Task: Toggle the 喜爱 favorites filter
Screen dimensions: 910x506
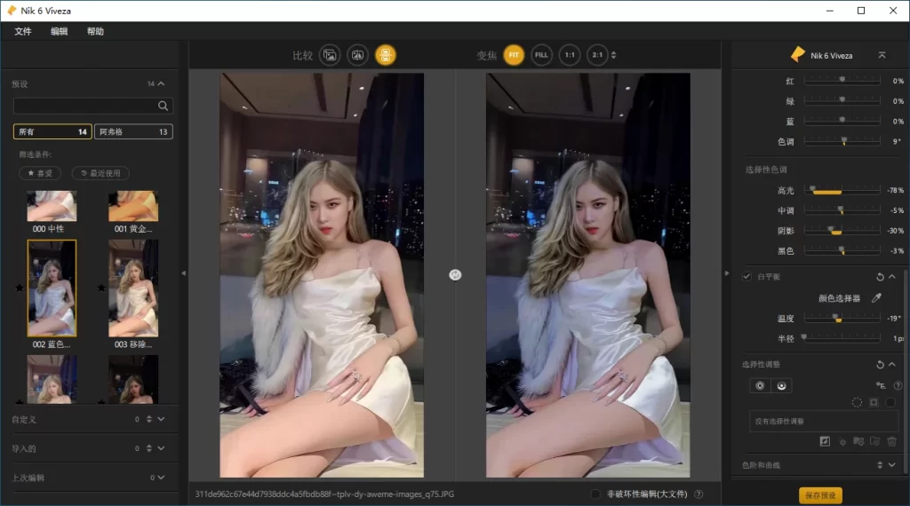Action: coord(40,173)
